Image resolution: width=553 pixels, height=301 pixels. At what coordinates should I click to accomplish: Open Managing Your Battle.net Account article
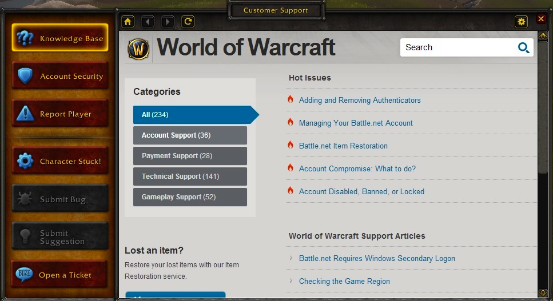[x=356, y=123]
